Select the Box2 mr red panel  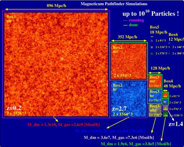tap(128, 61)
